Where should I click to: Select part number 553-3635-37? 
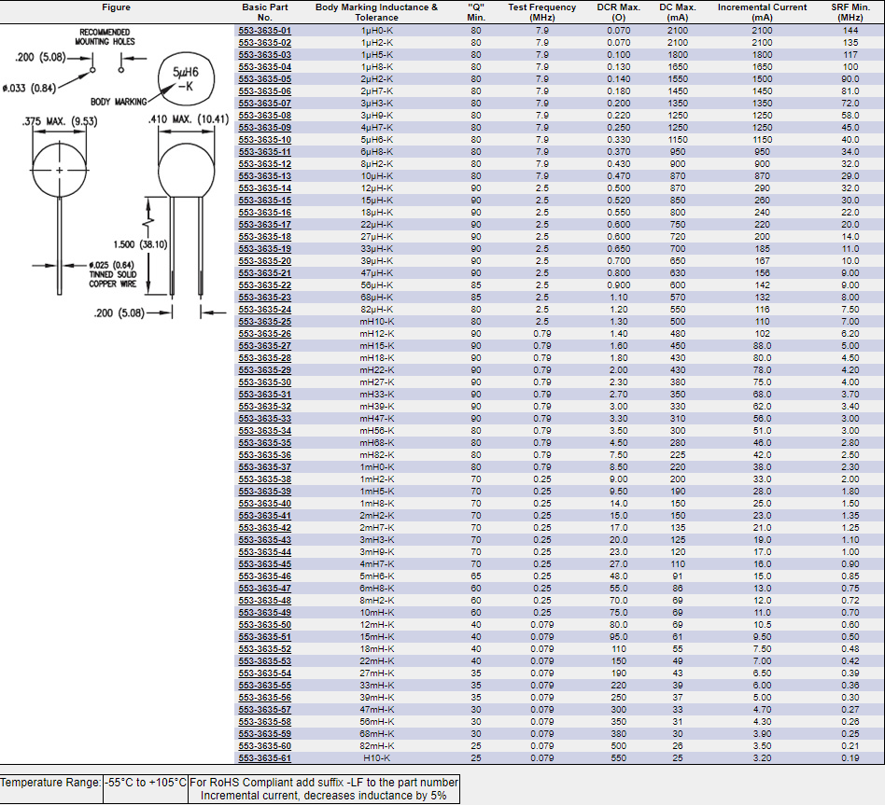(x=264, y=467)
